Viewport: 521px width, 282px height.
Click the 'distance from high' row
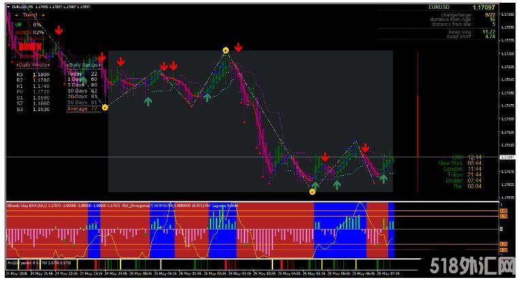462,20
